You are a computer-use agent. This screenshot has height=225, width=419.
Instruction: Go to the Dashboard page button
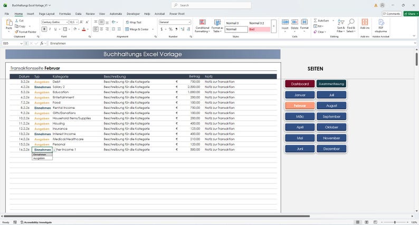pos(300,84)
